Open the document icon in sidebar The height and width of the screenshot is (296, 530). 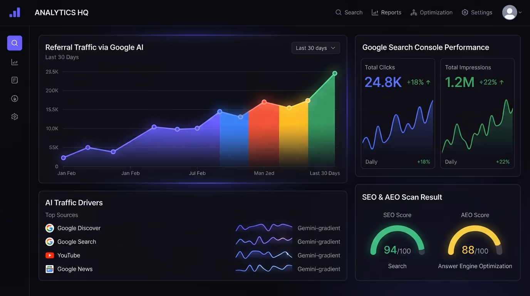click(x=15, y=80)
